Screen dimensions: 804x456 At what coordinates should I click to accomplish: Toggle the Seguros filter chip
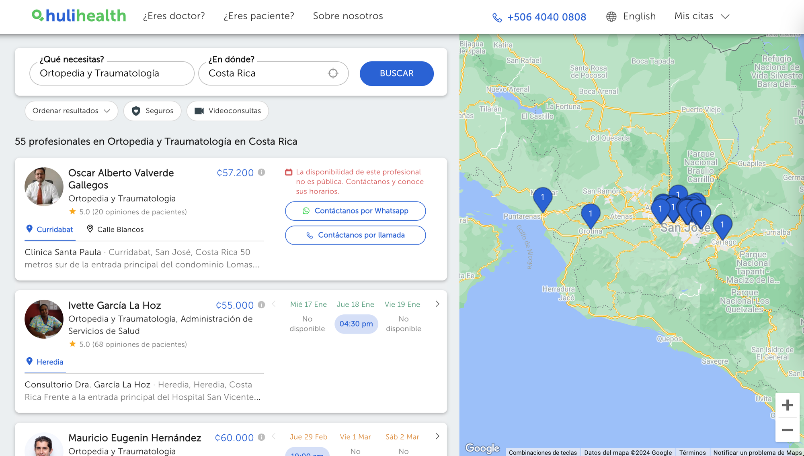pyautogui.click(x=152, y=111)
